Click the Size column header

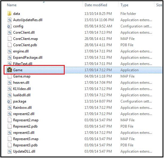click(159, 5)
